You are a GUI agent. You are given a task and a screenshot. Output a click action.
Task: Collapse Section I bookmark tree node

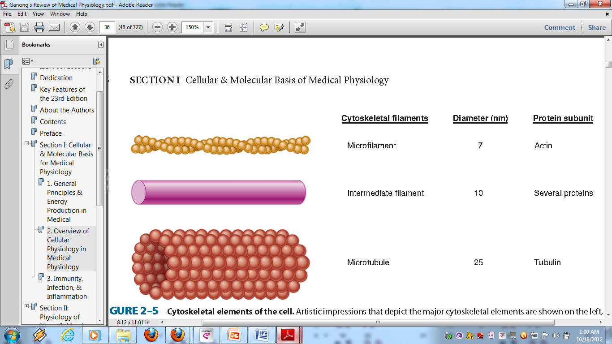pos(27,143)
